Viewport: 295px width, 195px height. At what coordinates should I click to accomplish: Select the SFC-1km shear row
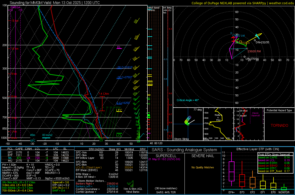coord(111,152)
